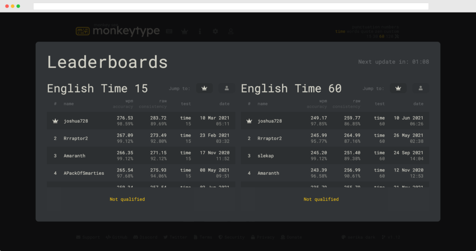The image size is (476, 251).
Task: Set test duration to 60 seconds
Action: pyautogui.click(x=382, y=36)
